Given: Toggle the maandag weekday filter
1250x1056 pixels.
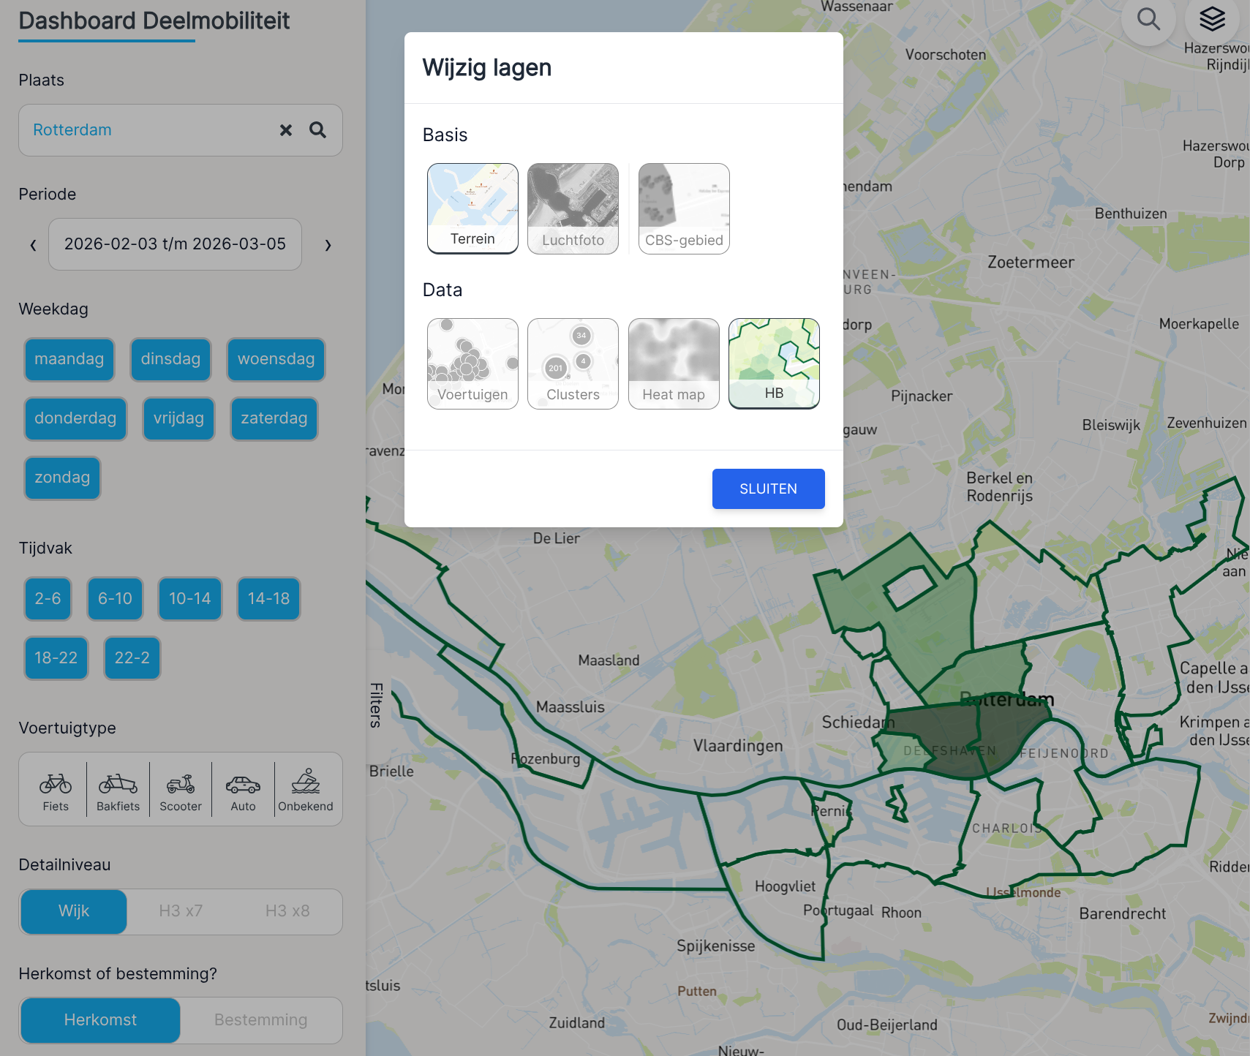Looking at the screenshot, I should tap(69, 359).
